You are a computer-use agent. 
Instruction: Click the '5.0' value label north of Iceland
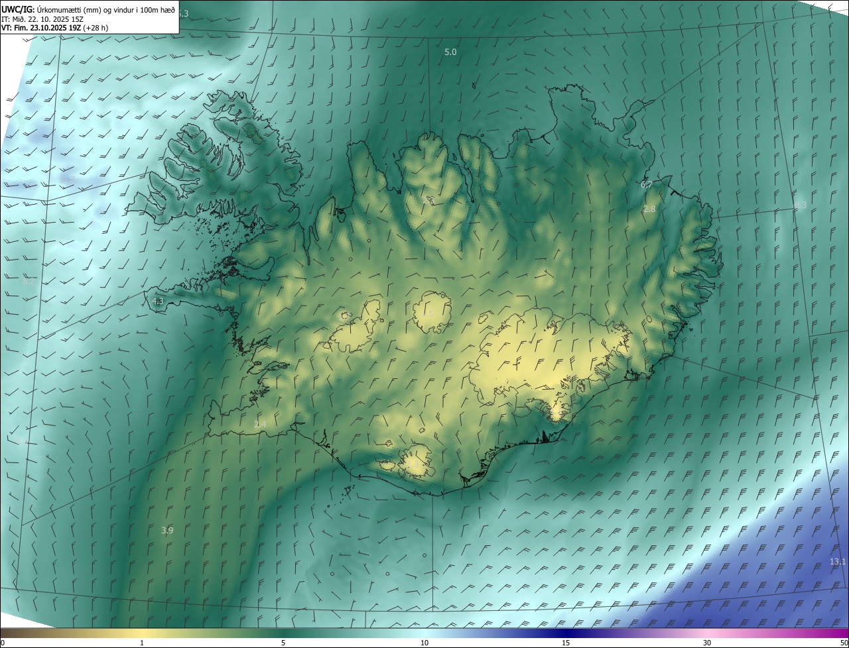[450, 52]
